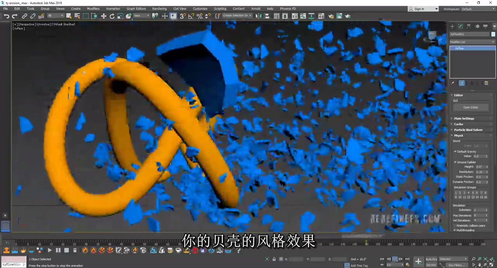
Task: Open the Material Editor
Action: coord(321,16)
